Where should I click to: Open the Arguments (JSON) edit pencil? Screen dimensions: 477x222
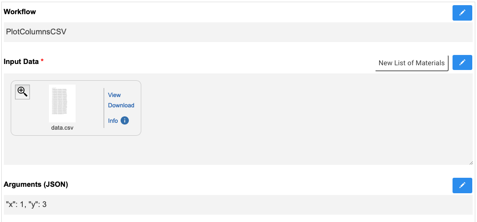(x=462, y=185)
